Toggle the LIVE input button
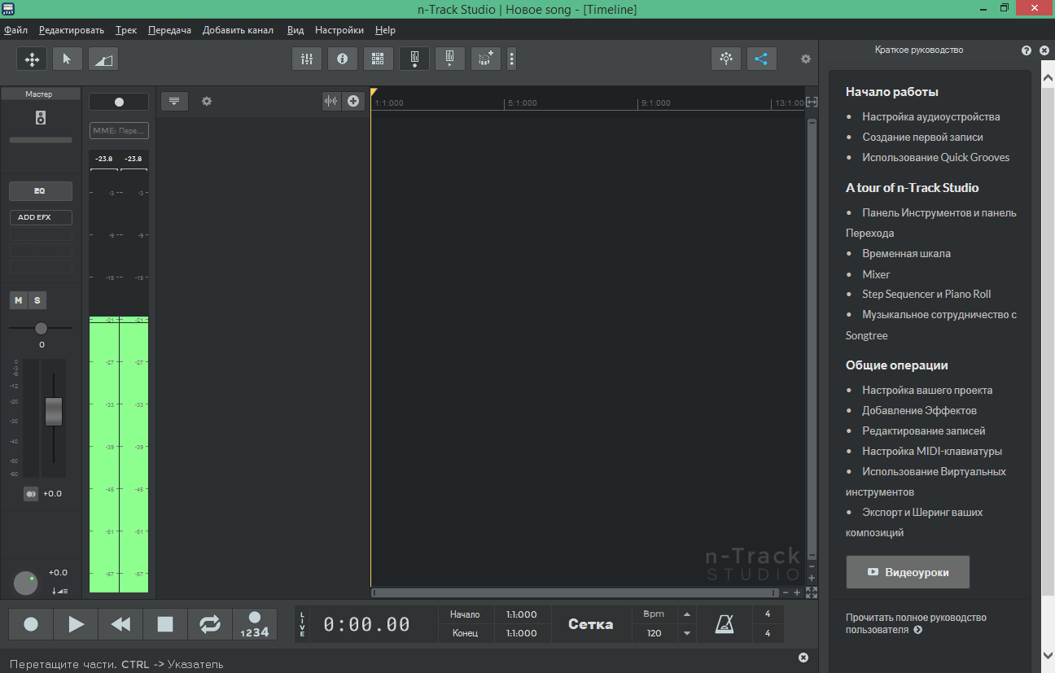Screen dimensions: 1055x673 pos(303,624)
